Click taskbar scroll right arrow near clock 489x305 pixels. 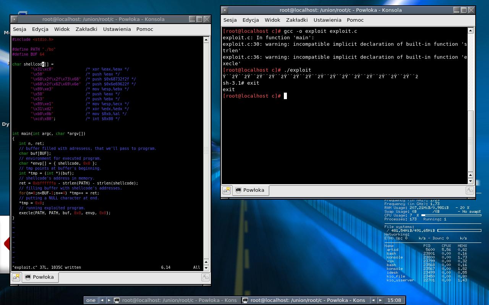pyautogui.click(x=380, y=300)
